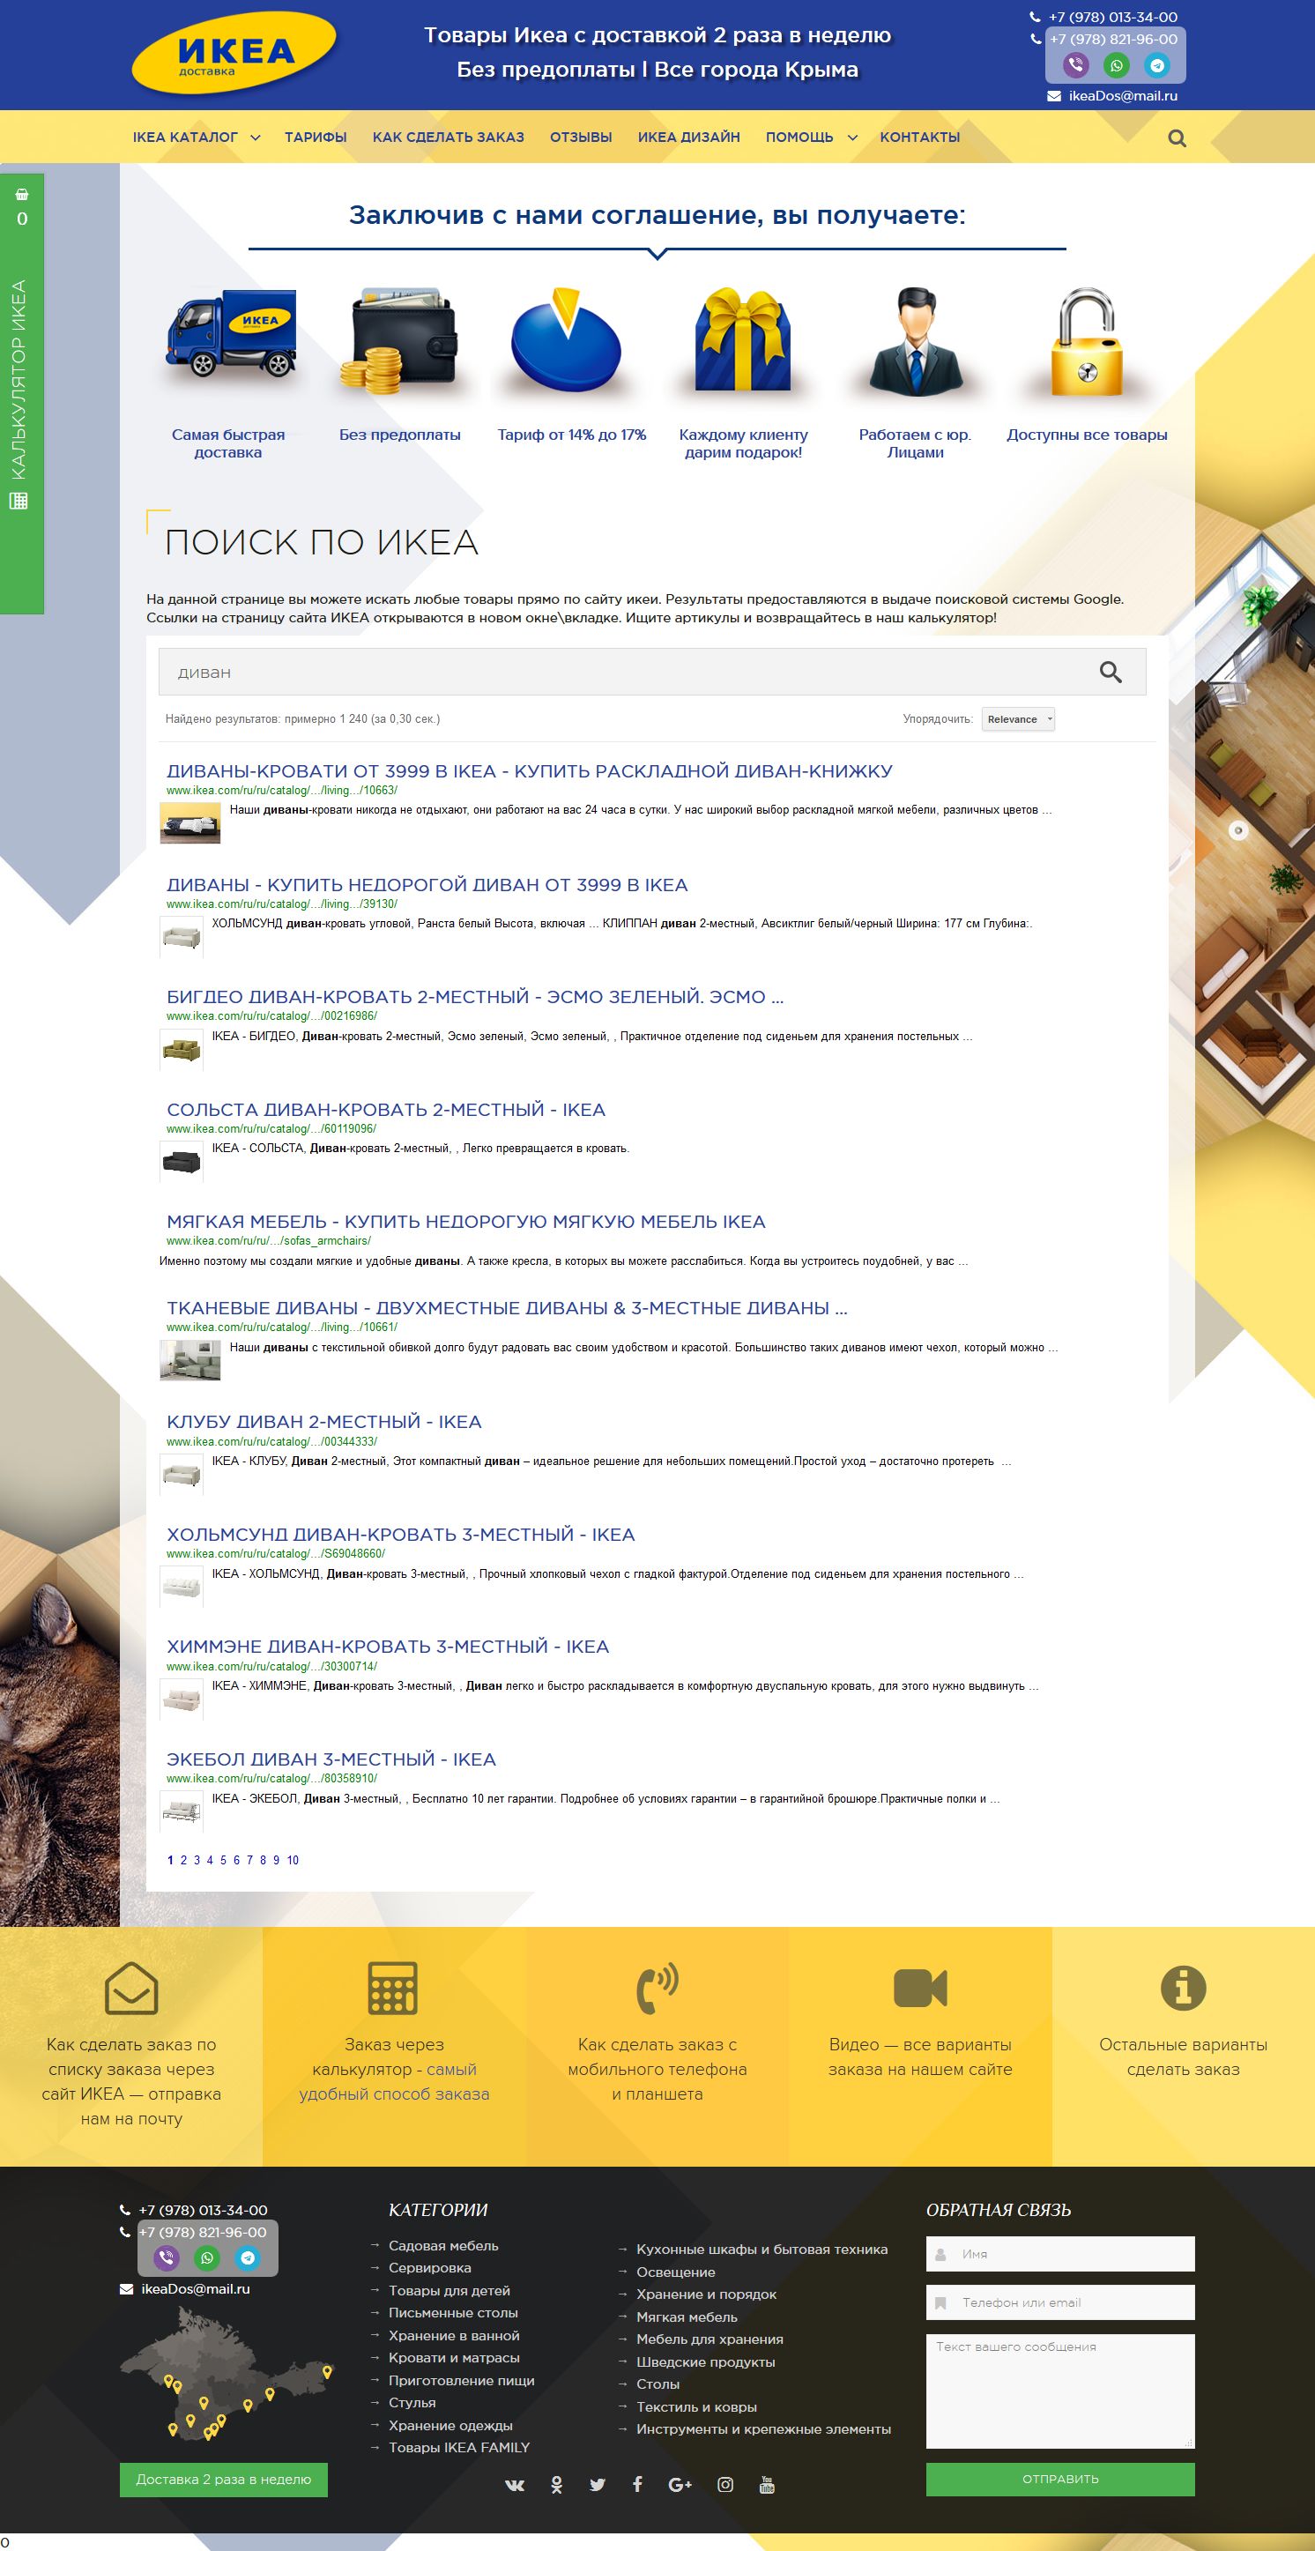Open result Экебол диван 3-местный
Screen dimensions: 1315x2551
tap(331, 1759)
